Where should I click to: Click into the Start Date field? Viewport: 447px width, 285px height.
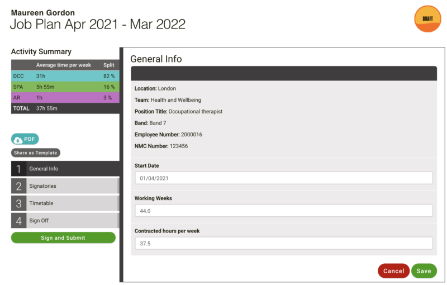pos(284,178)
